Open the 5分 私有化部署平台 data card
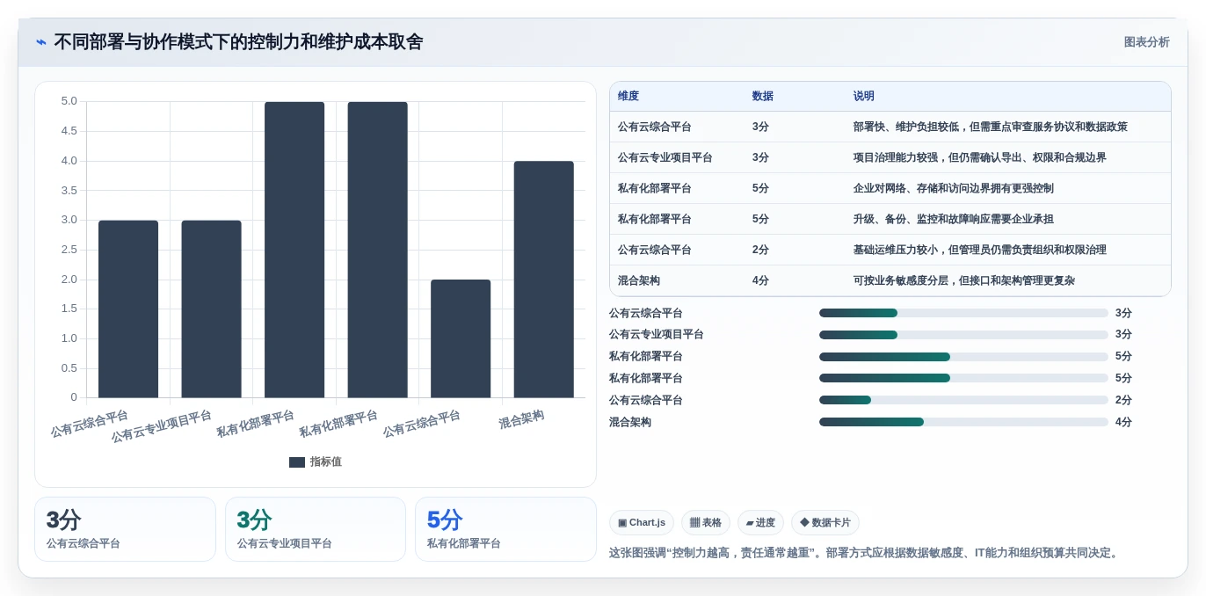Image resolution: width=1206 pixels, height=596 pixels. tap(505, 529)
